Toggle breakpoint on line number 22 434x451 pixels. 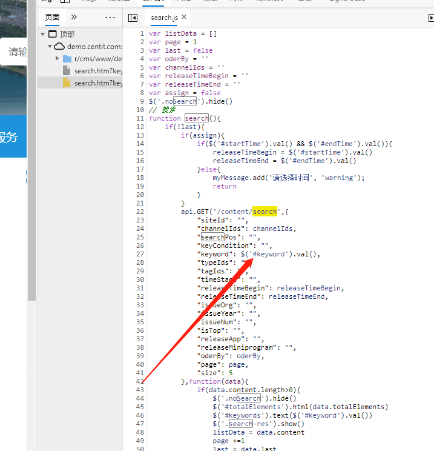click(140, 212)
